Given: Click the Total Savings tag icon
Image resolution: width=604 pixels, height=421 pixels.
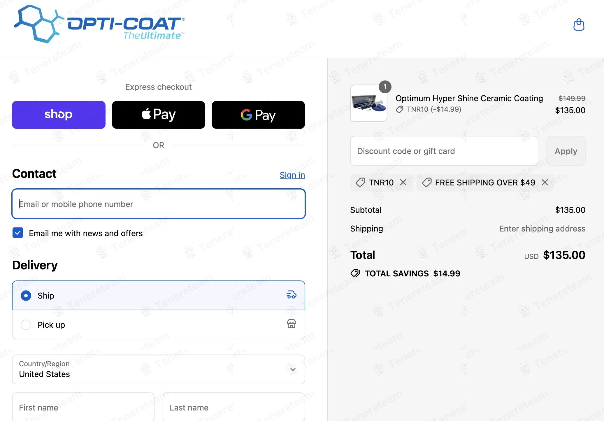Looking at the screenshot, I should pyautogui.click(x=355, y=273).
